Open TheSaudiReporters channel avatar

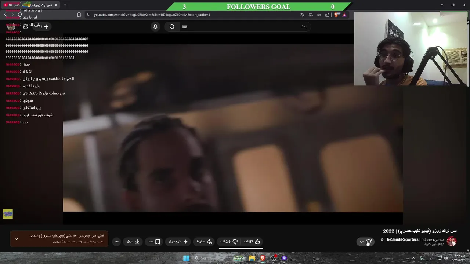click(451, 242)
